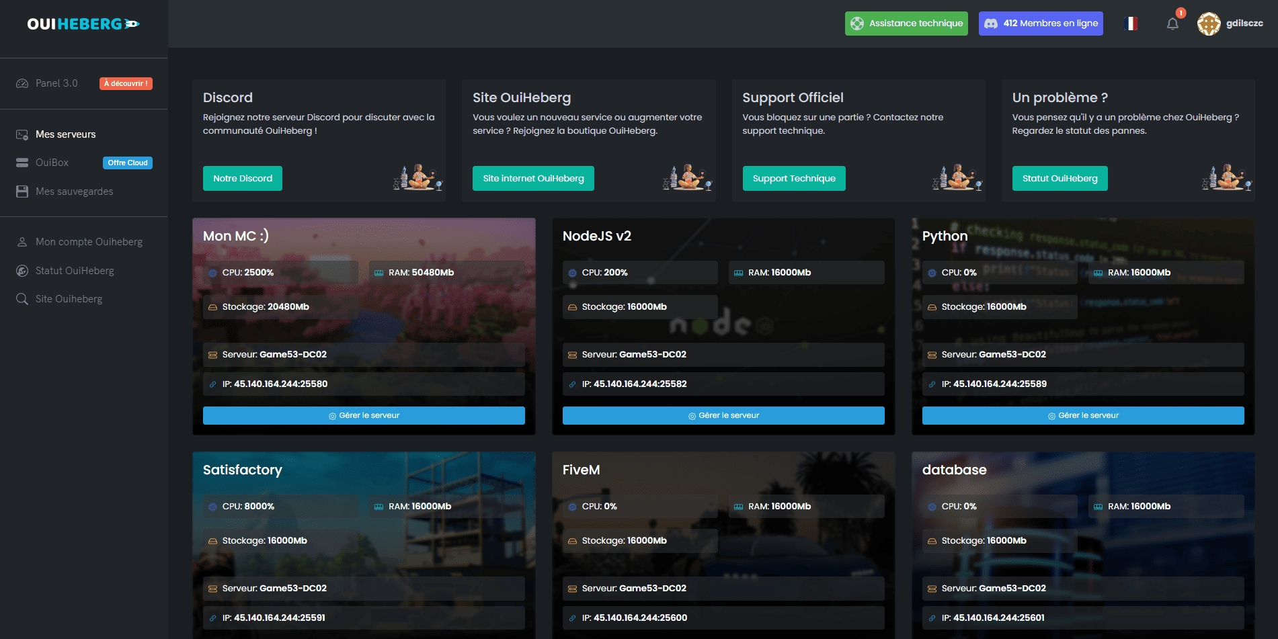Click the 412 Membres en ligne button

tap(1041, 24)
